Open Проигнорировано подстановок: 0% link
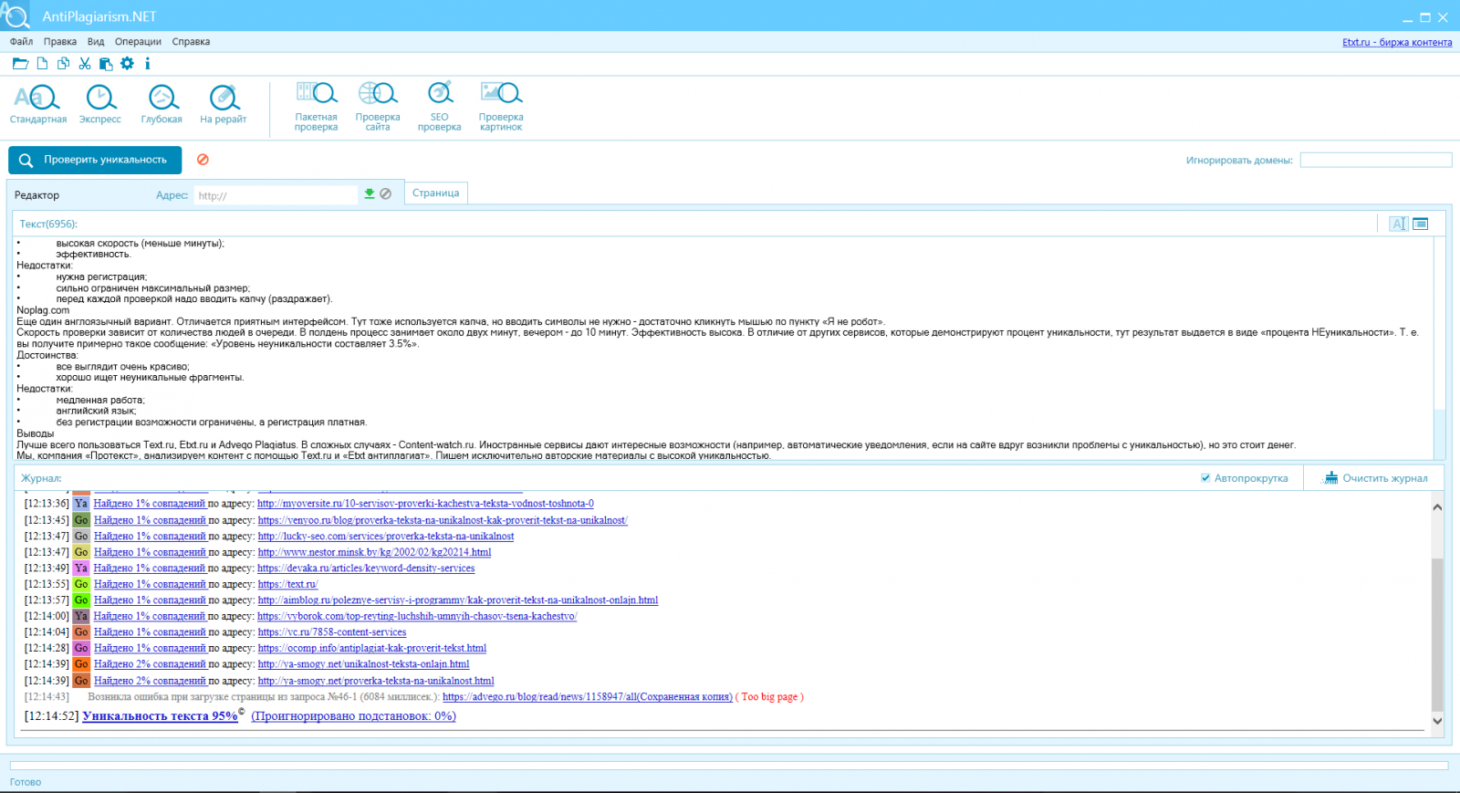Viewport: 1460px width, 793px height. point(354,716)
